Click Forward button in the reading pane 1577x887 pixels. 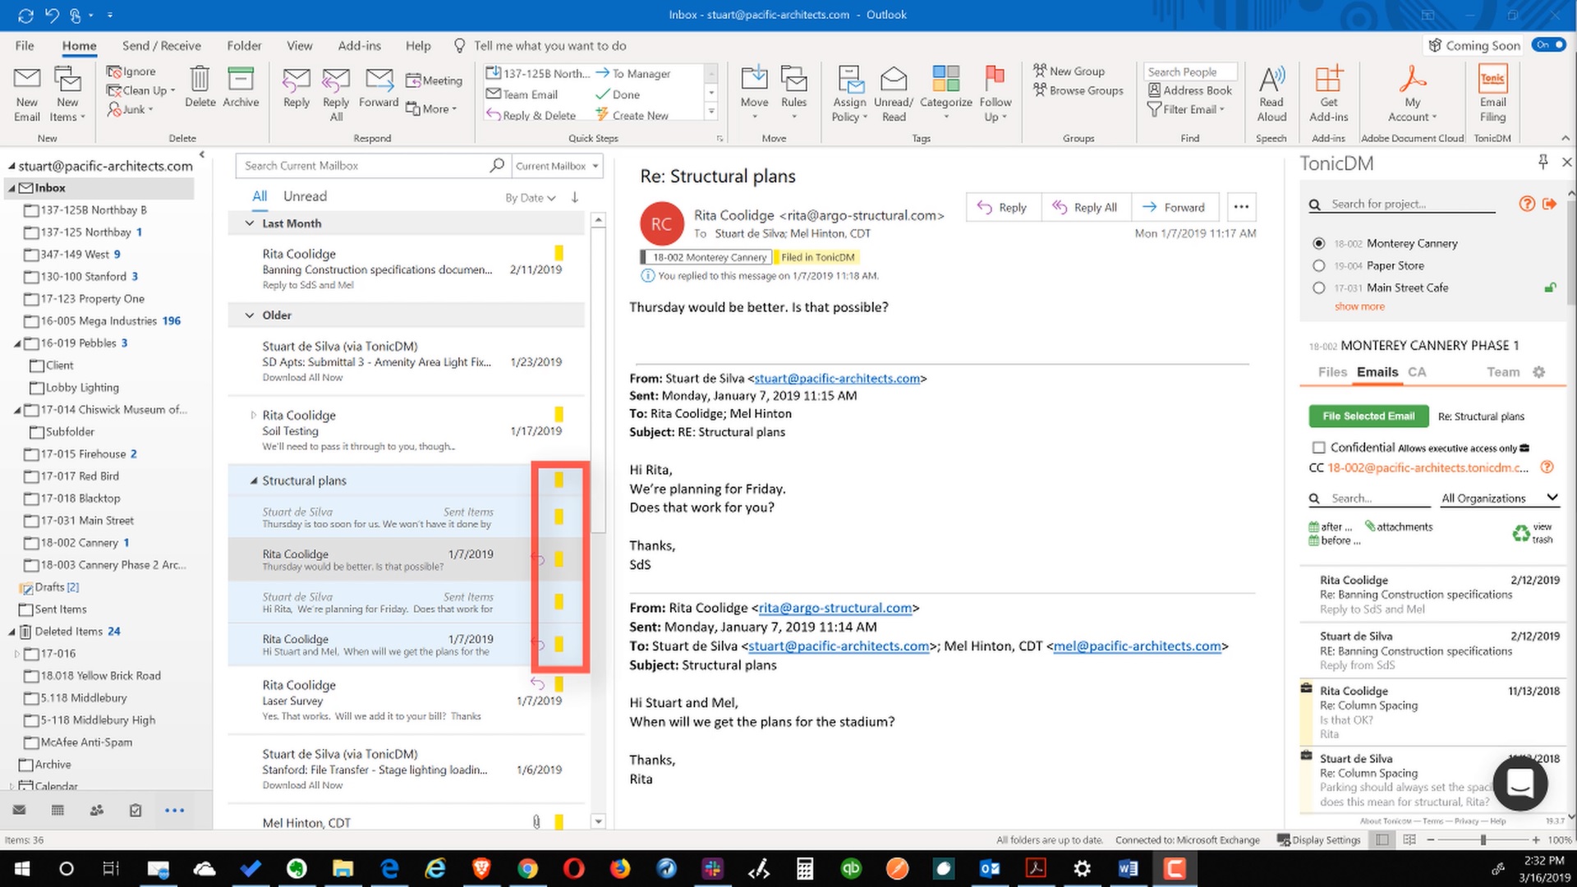click(x=1174, y=207)
